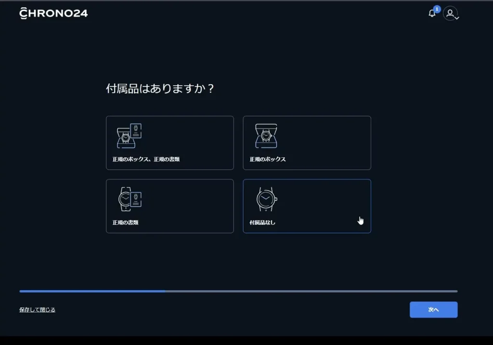Click the stylized C in the Chrono24 logo

[24, 13]
